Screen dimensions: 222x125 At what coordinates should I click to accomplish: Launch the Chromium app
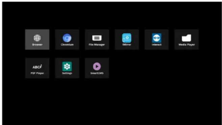point(67,39)
